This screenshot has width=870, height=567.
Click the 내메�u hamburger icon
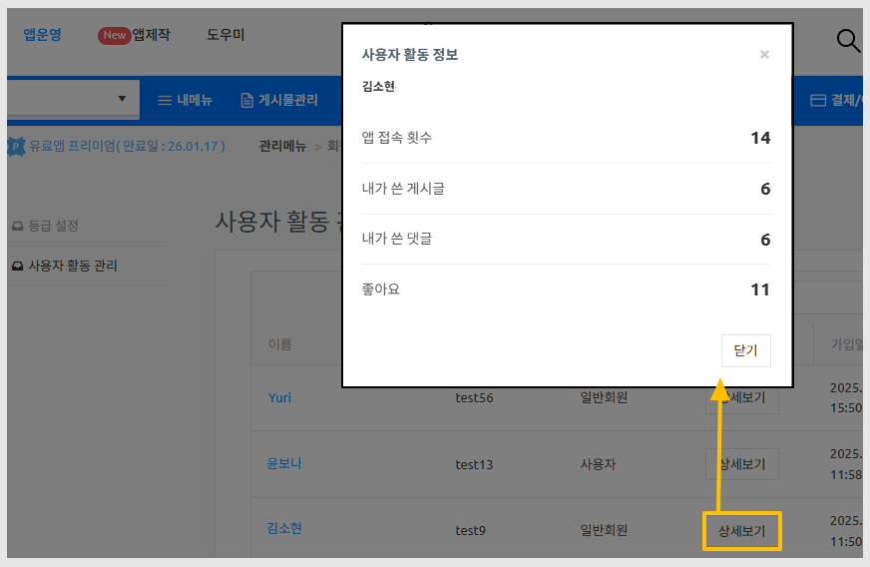(x=166, y=100)
